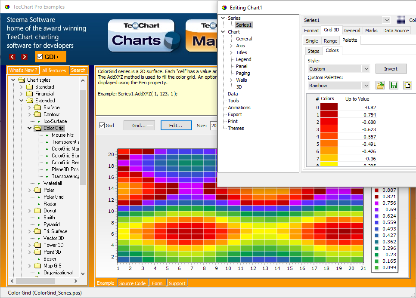416x298 pixels.
Task: Click the previous example red arrow icon
Action: 12,57
